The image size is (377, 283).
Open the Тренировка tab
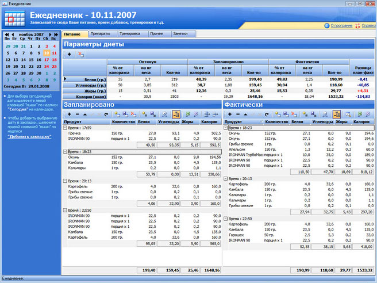pos(129,34)
